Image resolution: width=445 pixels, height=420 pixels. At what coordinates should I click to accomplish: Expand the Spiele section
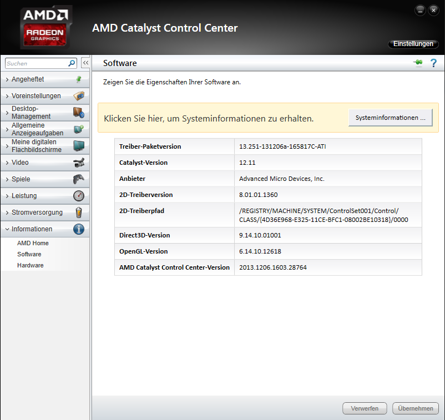tap(7, 179)
